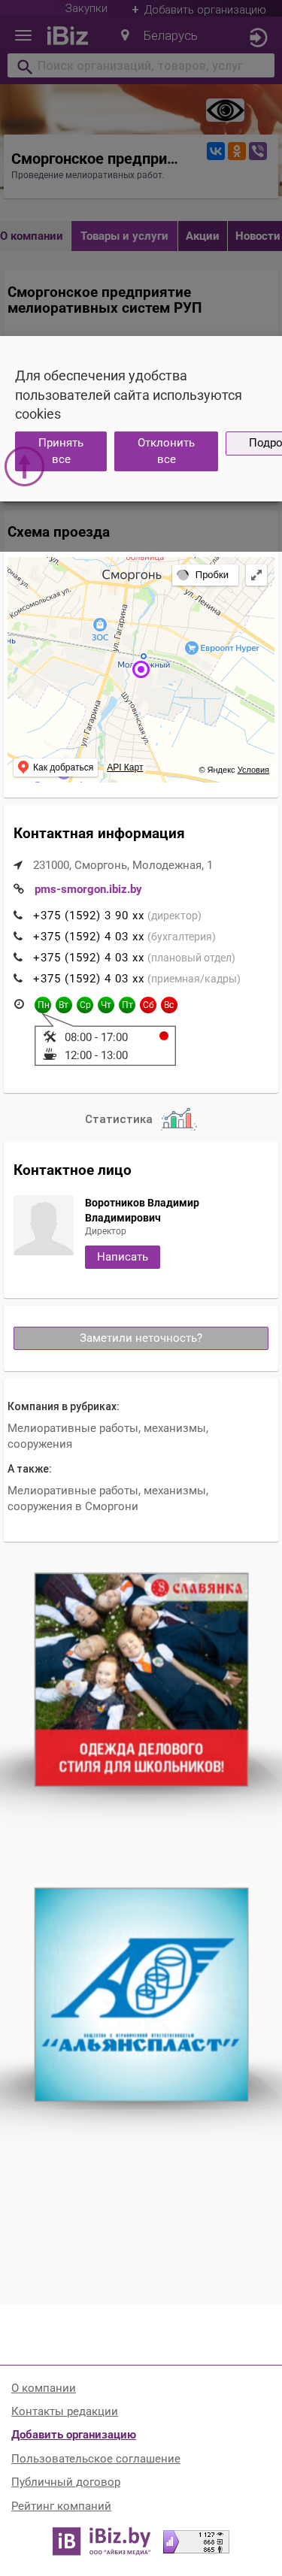Screen dimensions: 282x2576
Task: Open the statistics chart icon
Action: pyautogui.click(x=178, y=1119)
